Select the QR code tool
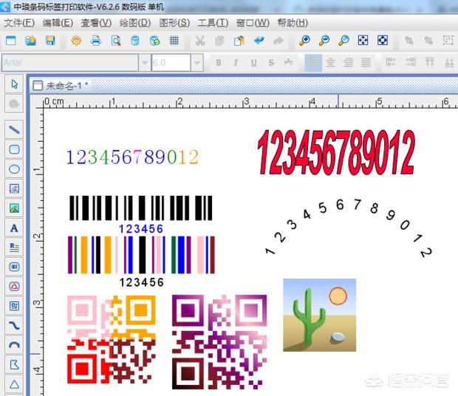The width and height of the screenshot is (458, 396). pos(14,306)
